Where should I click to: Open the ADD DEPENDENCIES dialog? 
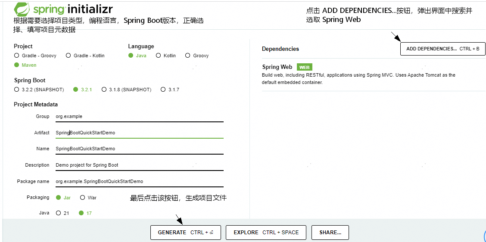(442, 49)
